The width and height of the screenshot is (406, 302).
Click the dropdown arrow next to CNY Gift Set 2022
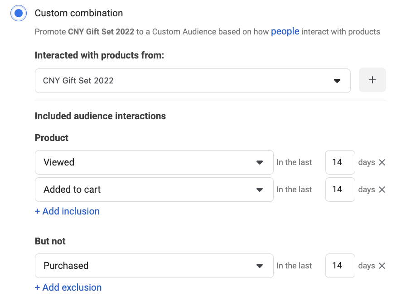coord(337,80)
